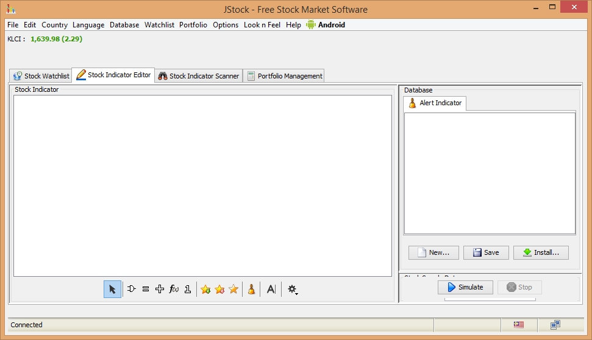This screenshot has width=592, height=340.
Task: Close the JStock window
Action: [574, 7]
